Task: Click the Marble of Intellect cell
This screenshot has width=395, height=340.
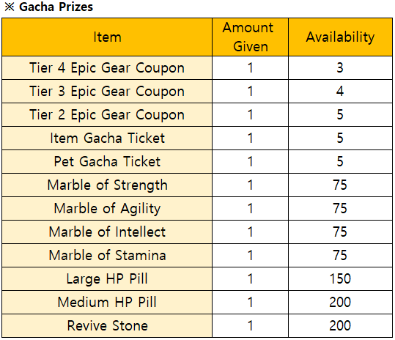Action: [107, 232]
